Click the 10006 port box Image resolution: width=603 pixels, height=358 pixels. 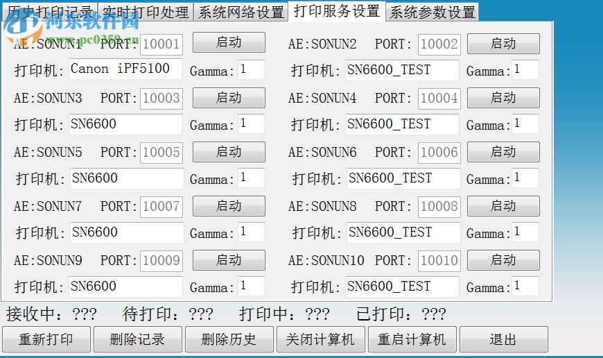pos(439,153)
